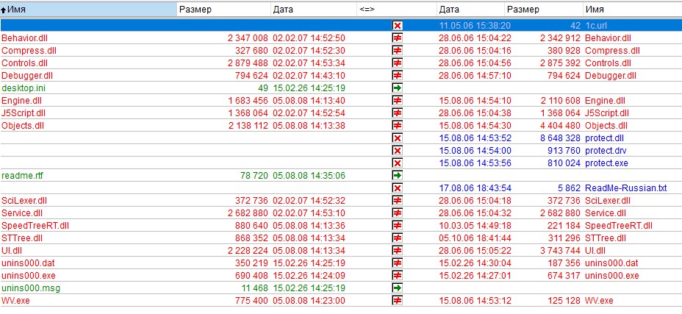The width and height of the screenshot is (682, 314).
Task: Select readme.rtf in the left panel
Action: click(22, 176)
